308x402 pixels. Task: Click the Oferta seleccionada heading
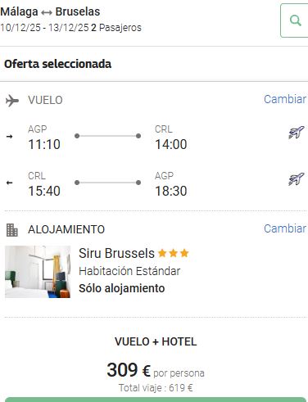click(x=57, y=64)
